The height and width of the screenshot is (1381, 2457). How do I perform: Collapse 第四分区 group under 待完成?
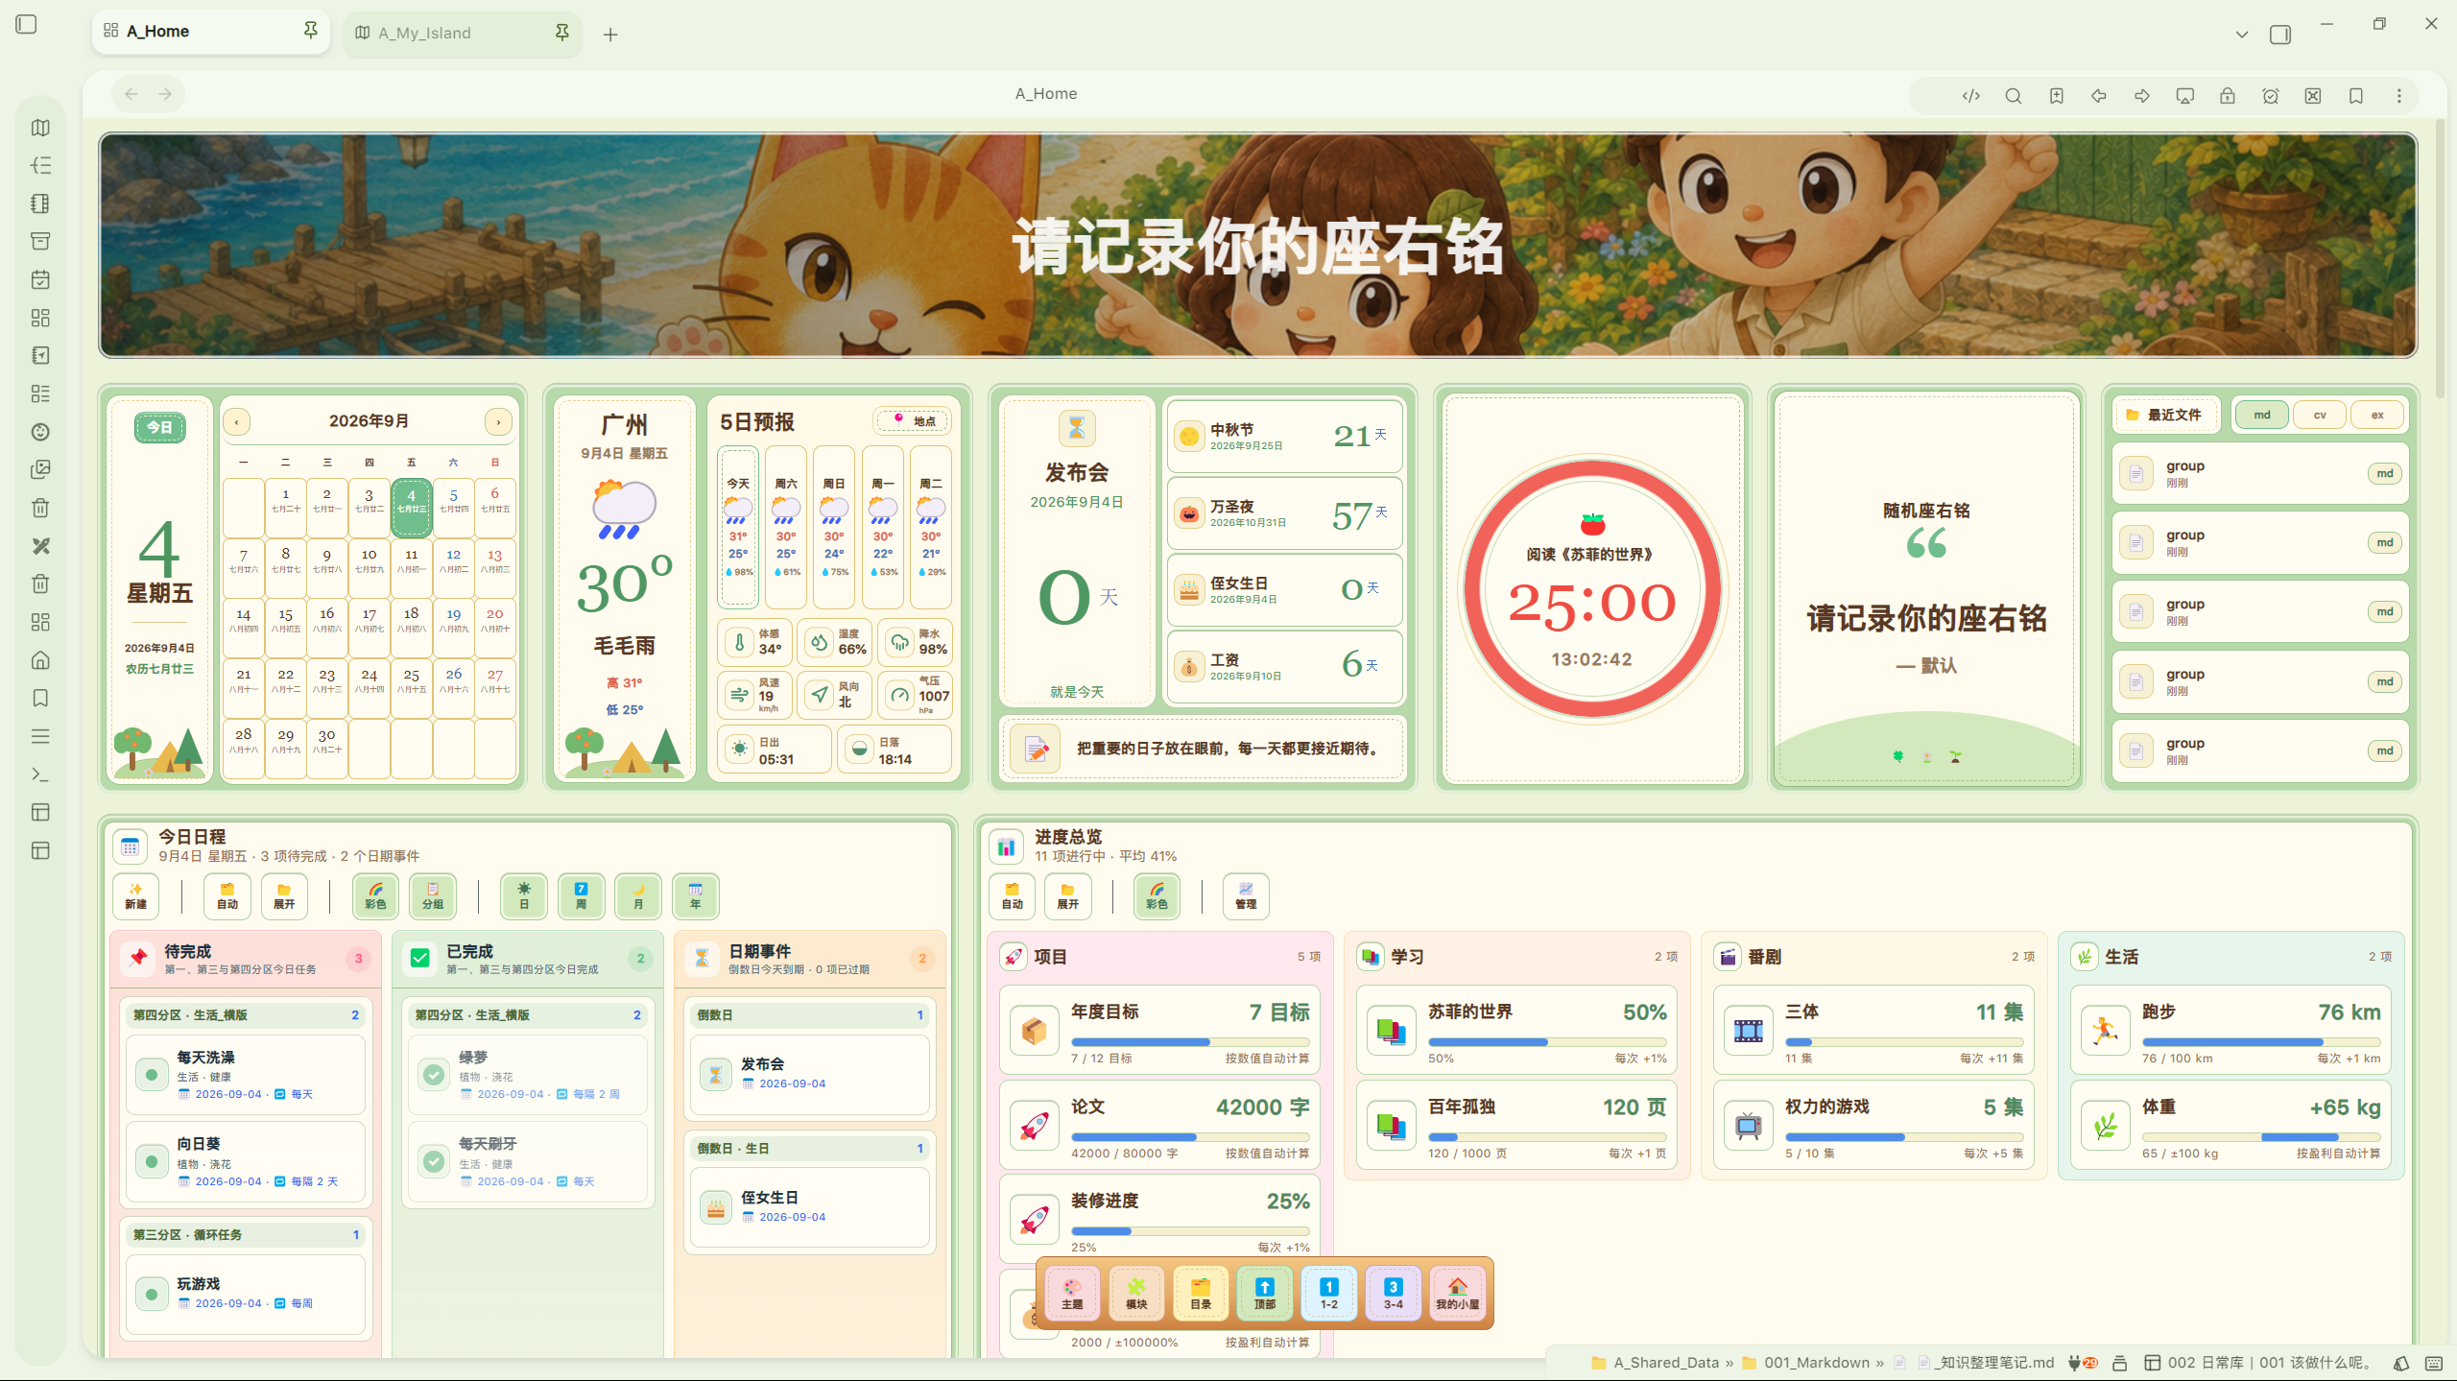coord(247,1015)
